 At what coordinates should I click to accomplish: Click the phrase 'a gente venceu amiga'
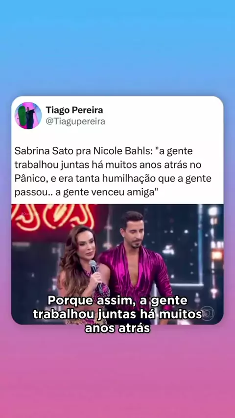point(105,192)
